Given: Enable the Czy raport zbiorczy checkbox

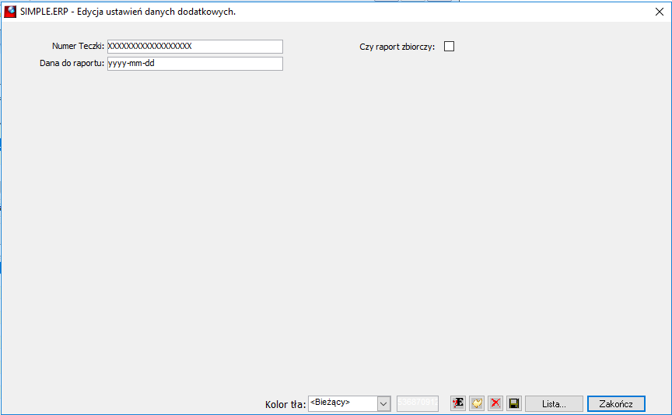Looking at the screenshot, I should (x=449, y=47).
